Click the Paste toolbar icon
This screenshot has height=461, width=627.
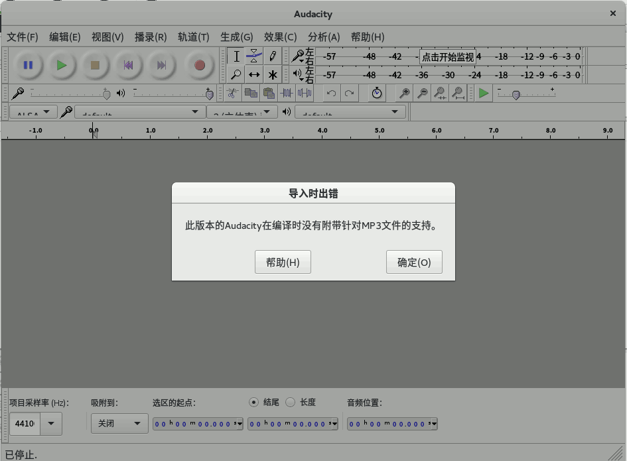[269, 93]
